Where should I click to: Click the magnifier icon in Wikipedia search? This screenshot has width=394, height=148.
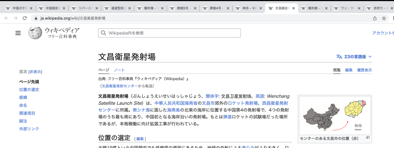click(104, 33)
